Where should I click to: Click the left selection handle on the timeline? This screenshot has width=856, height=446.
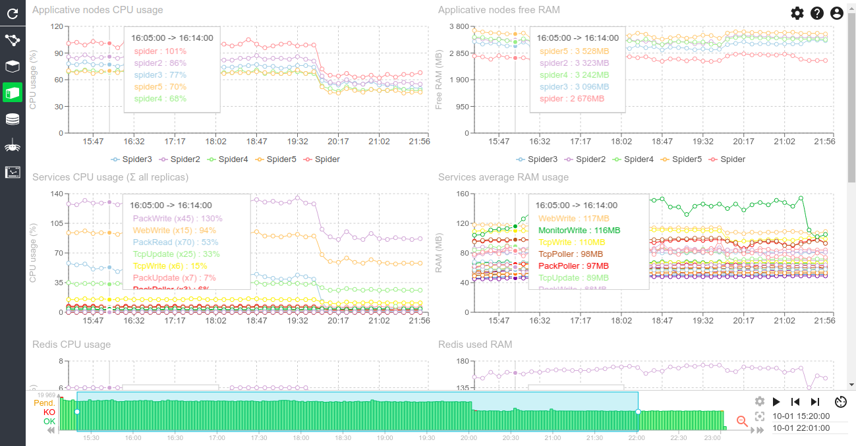click(x=77, y=412)
